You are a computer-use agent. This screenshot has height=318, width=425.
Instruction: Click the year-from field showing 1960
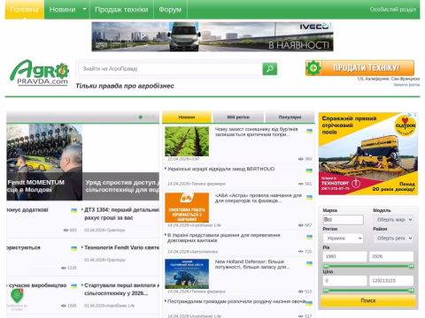pos(344,256)
